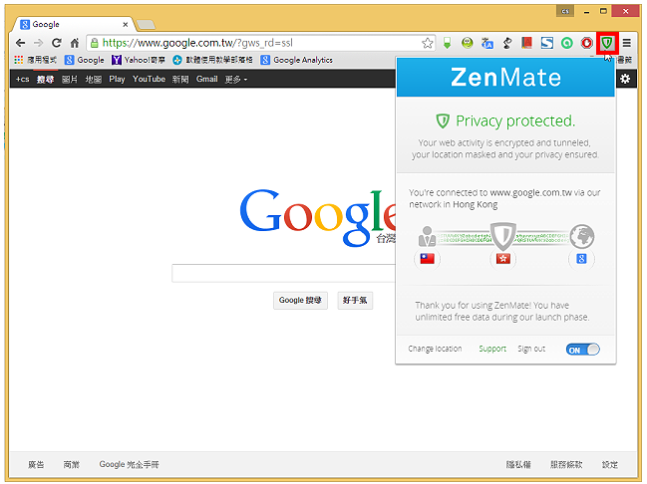Screen dimensions: 647x484
Task: Click the green download arrow extension icon
Action: pos(447,43)
